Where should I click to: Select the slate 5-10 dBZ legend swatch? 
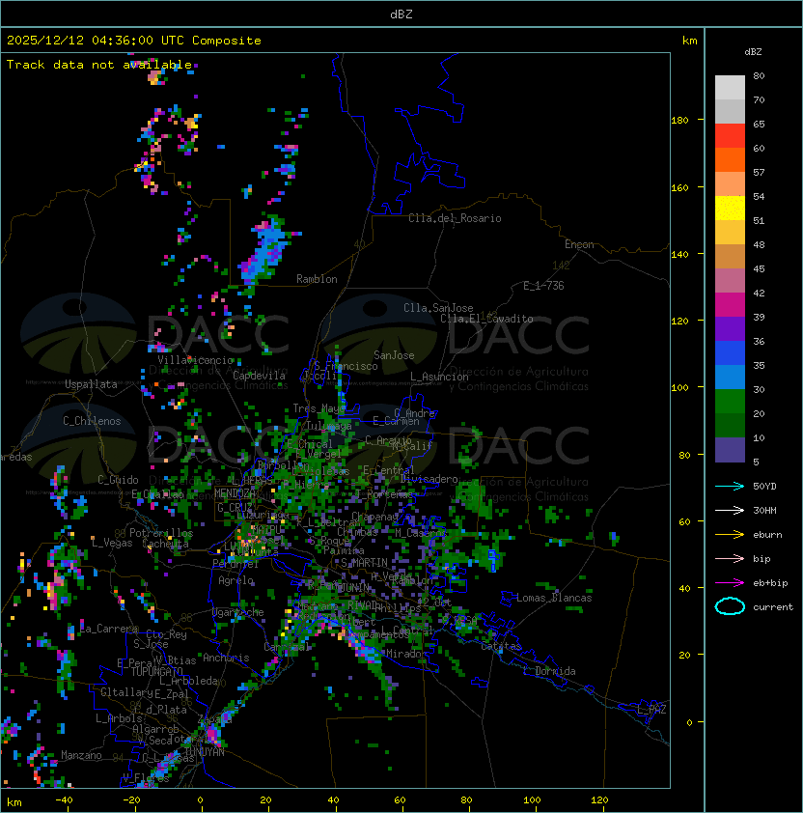[730, 450]
